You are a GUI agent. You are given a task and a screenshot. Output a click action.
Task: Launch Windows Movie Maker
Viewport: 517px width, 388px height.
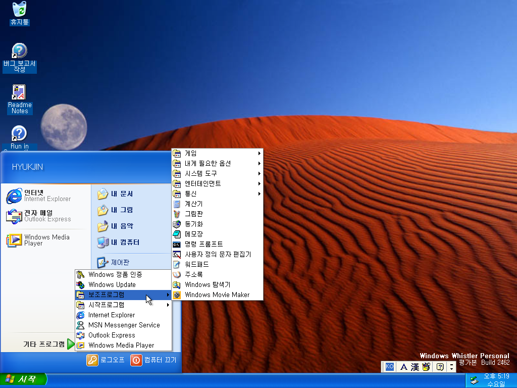click(x=217, y=295)
